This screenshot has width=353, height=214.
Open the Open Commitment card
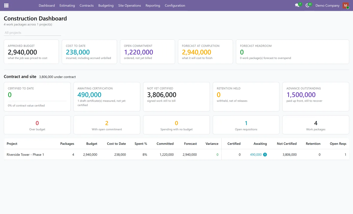[x=147, y=52]
